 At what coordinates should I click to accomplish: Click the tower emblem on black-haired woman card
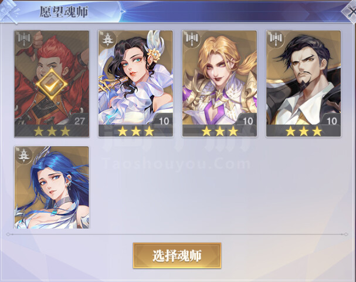coord(108,39)
